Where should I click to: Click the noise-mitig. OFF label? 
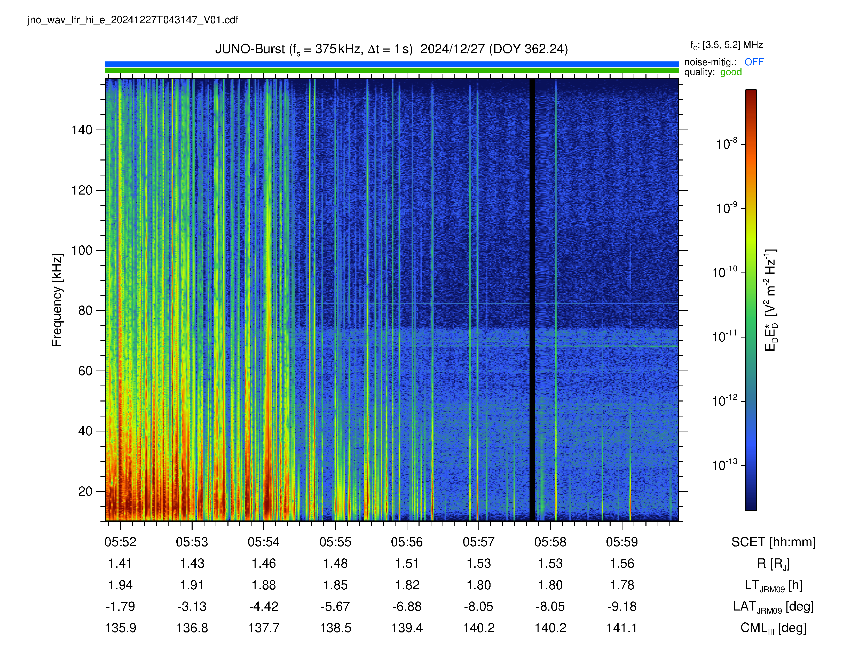[x=724, y=62]
